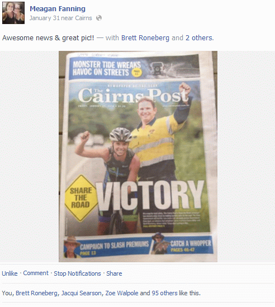Open Brett Roneberg in the likes list
275x307 pixels.
pos(36,293)
